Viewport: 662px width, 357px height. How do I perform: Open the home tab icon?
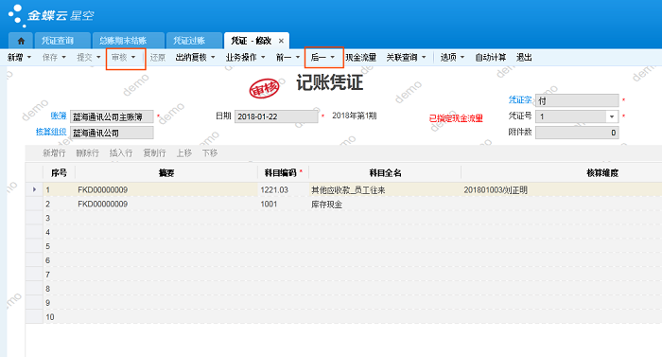(21, 41)
